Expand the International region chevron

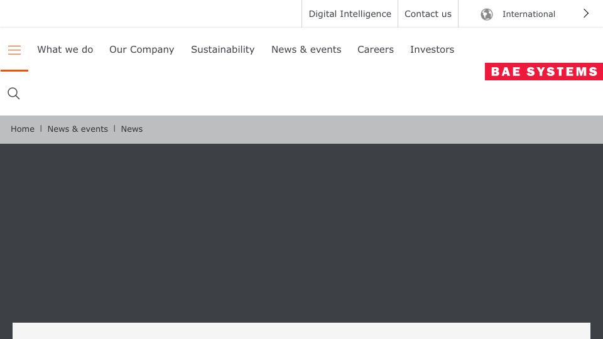[x=585, y=13]
